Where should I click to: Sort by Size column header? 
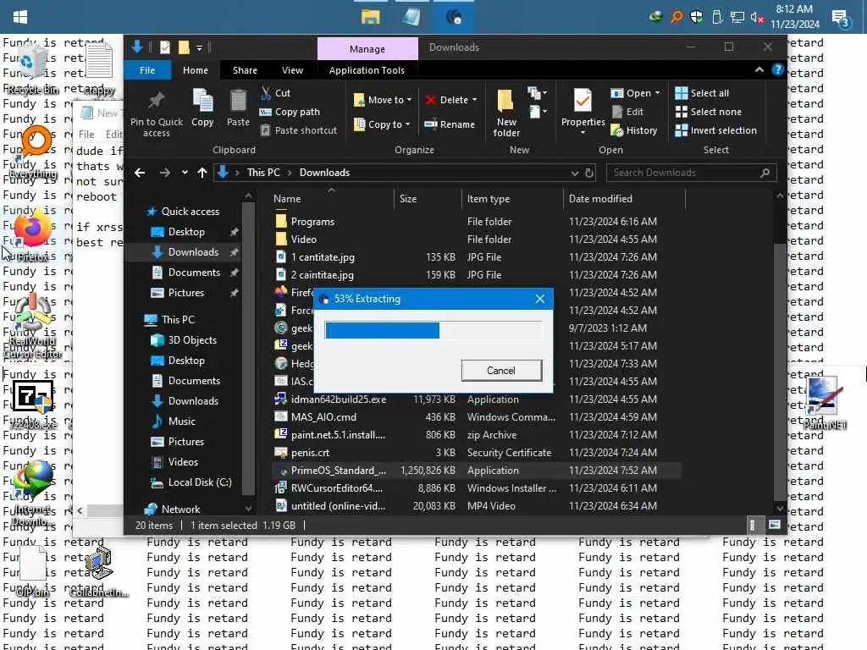tap(428, 198)
